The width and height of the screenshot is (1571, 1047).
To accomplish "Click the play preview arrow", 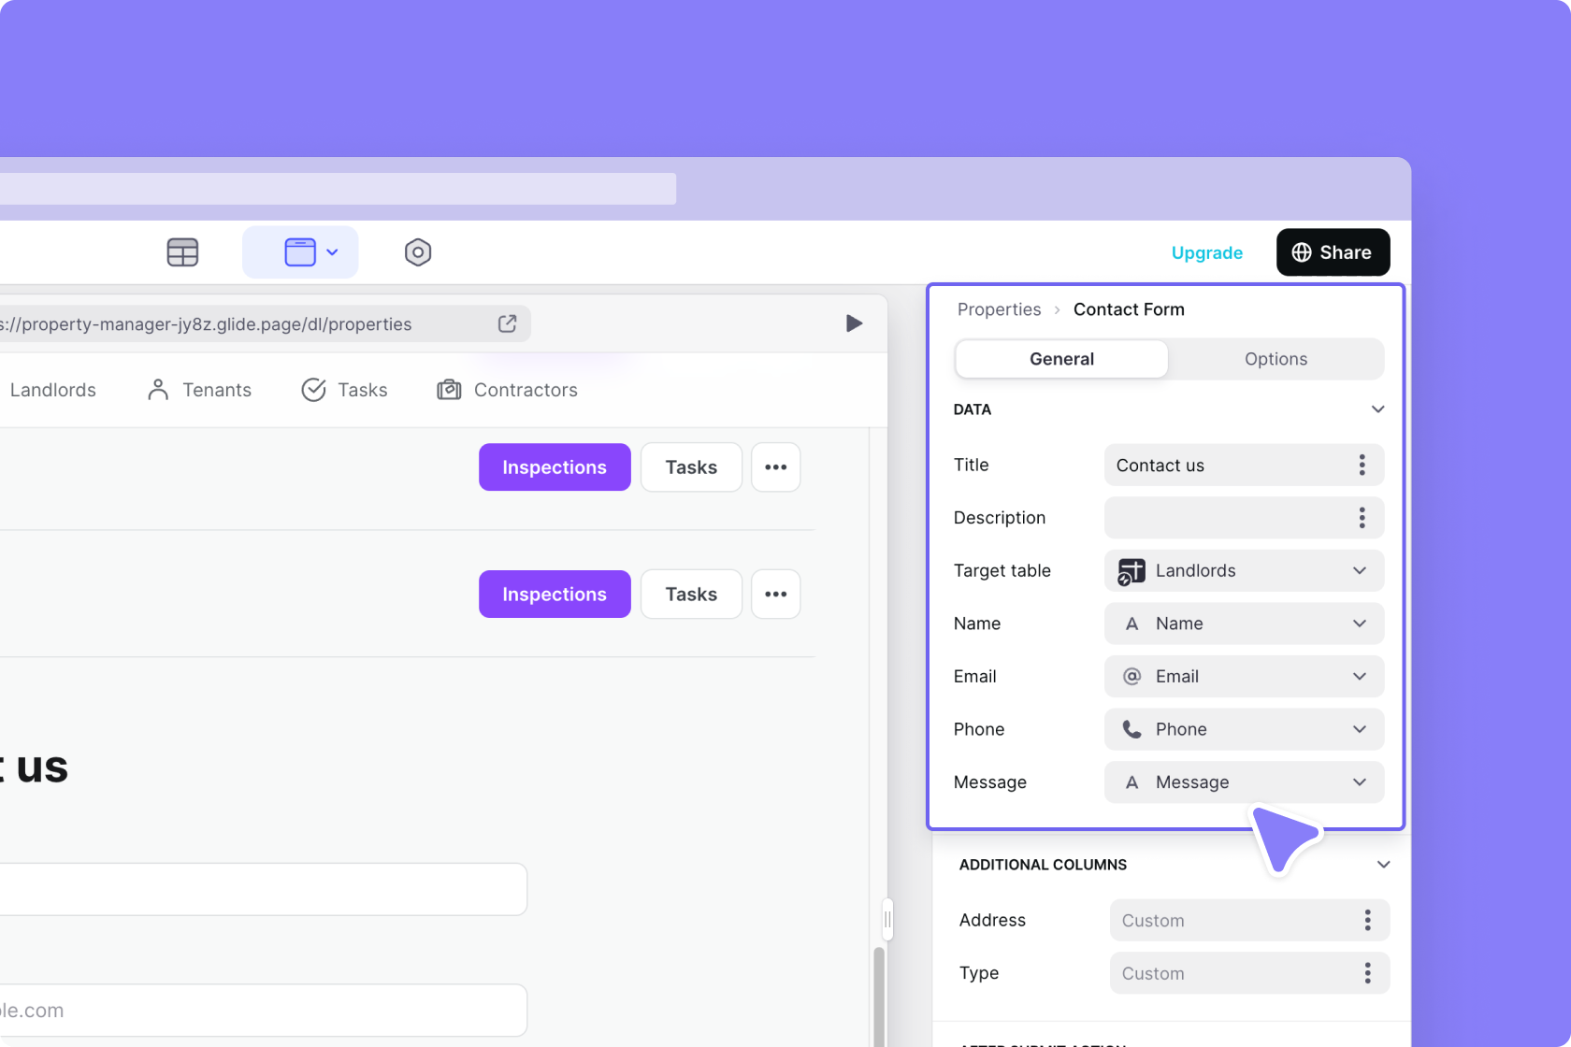I will pyautogui.click(x=854, y=323).
